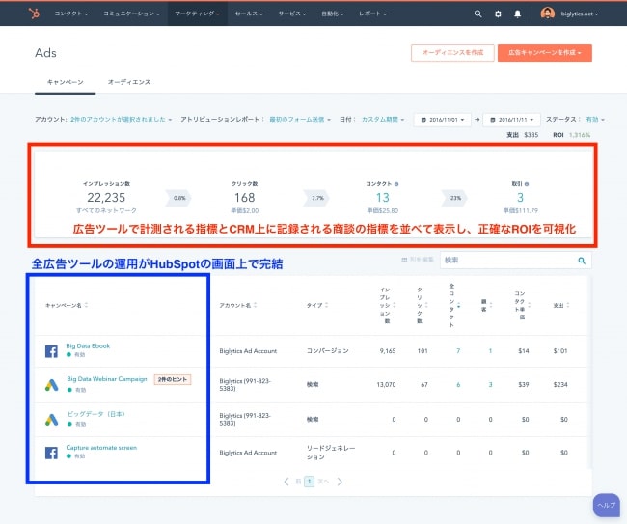
Task: Go to previous page arrow
Action: point(286,482)
